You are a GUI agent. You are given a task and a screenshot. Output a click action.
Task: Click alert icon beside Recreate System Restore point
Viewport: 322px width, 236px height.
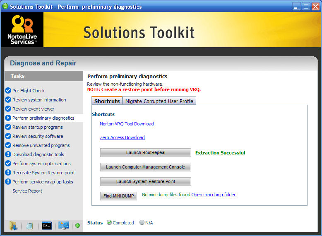click(8, 173)
